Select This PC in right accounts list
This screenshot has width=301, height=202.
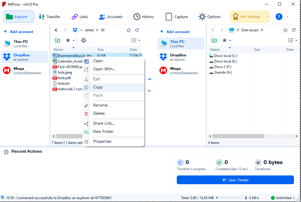[181, 43]
